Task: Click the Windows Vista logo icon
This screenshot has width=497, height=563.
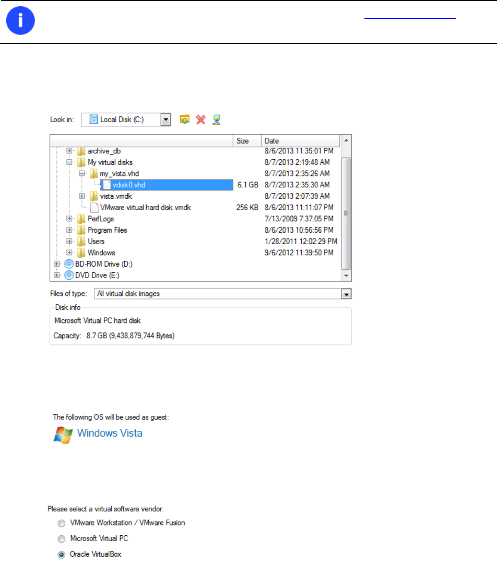Action: tap(63, 435)
